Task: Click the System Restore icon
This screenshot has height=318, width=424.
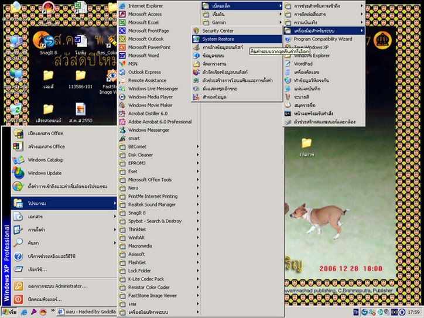Action: [196, 39]
